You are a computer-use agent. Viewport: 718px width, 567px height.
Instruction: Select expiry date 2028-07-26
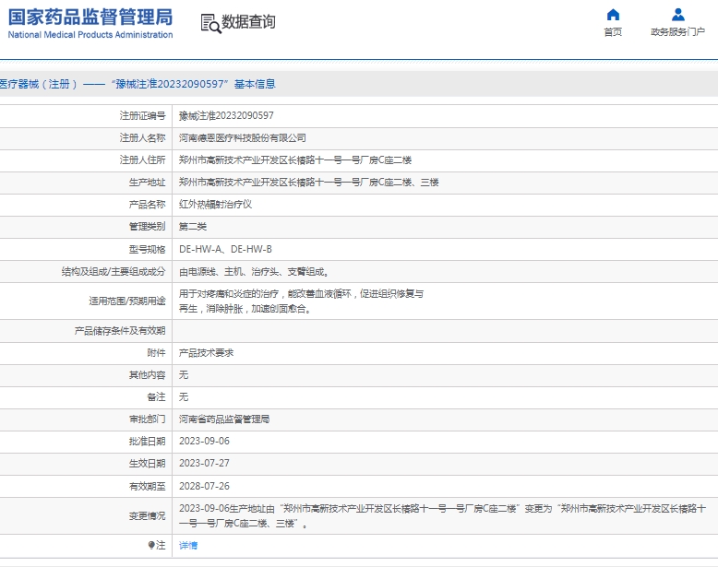click(x=204, y=486)
